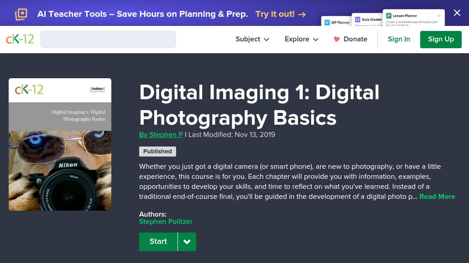The width and height of the screenshot is (469, 263).
Task: Click the IEP Planner card icon
Action: coord(327,22)
